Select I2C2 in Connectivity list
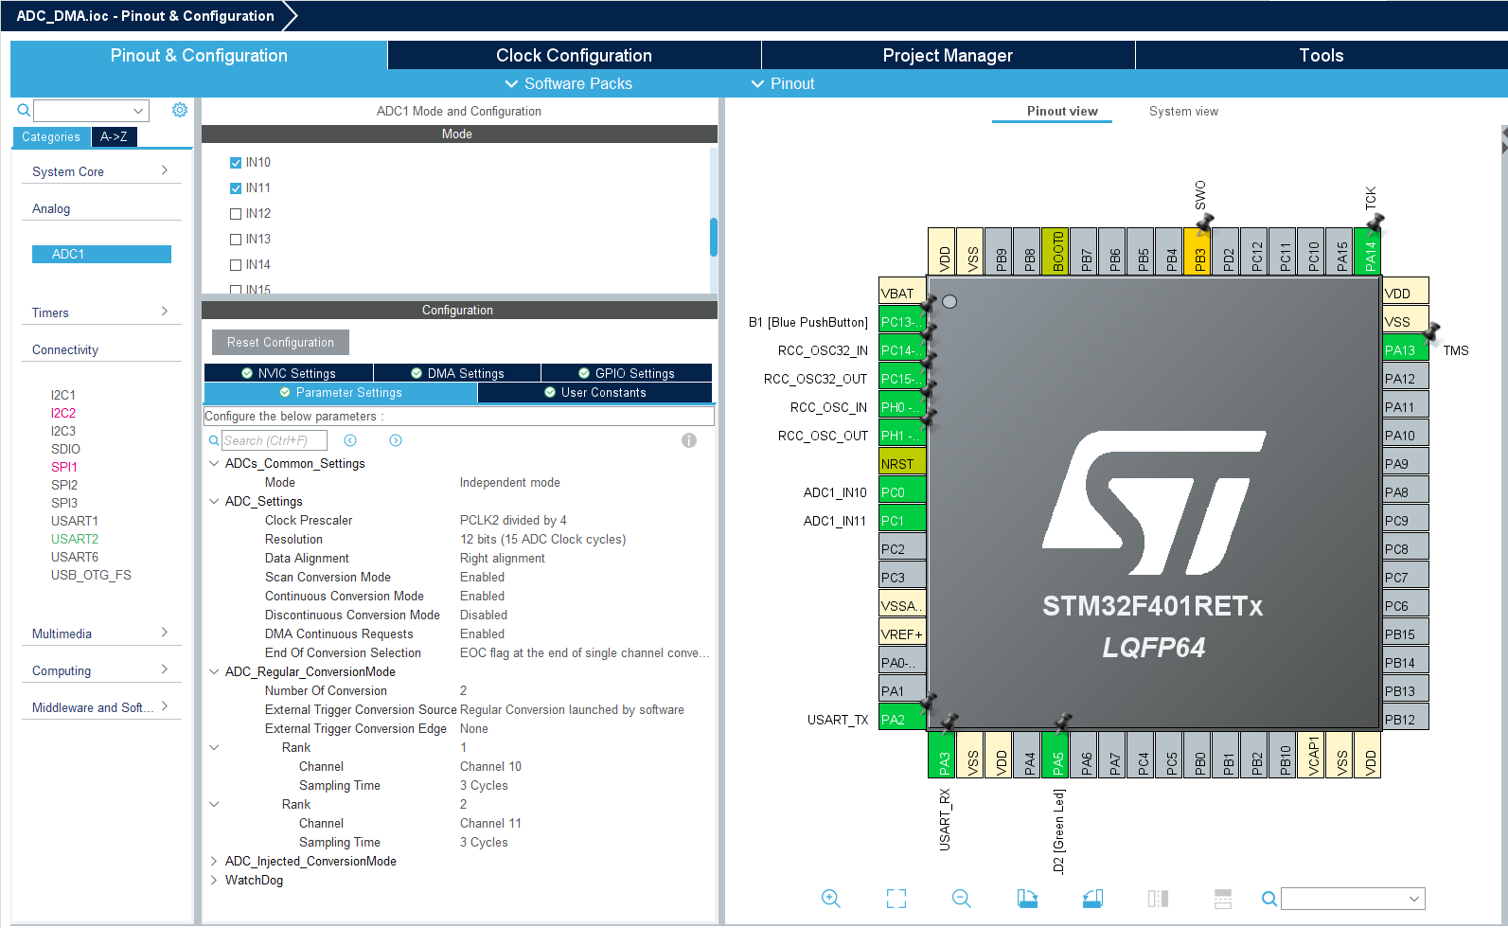The height and width of the screenshot is (928, 1508). click(x=63, y=413)
